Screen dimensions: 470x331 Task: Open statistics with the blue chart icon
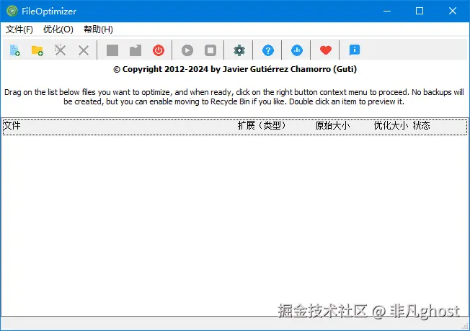click(297, 50)
